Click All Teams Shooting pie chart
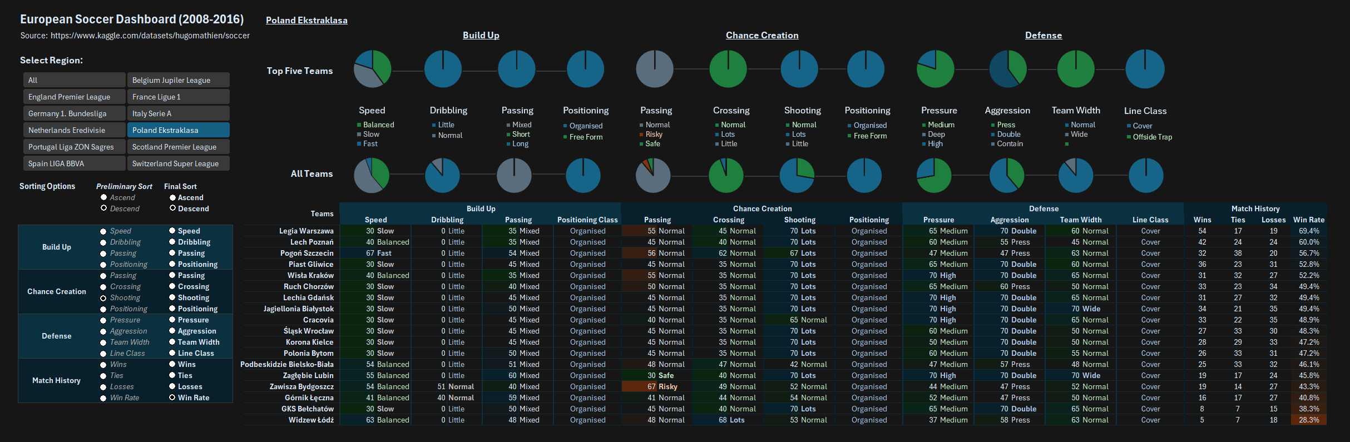This screenshot has width=1350, height=442. click(797, 175)
